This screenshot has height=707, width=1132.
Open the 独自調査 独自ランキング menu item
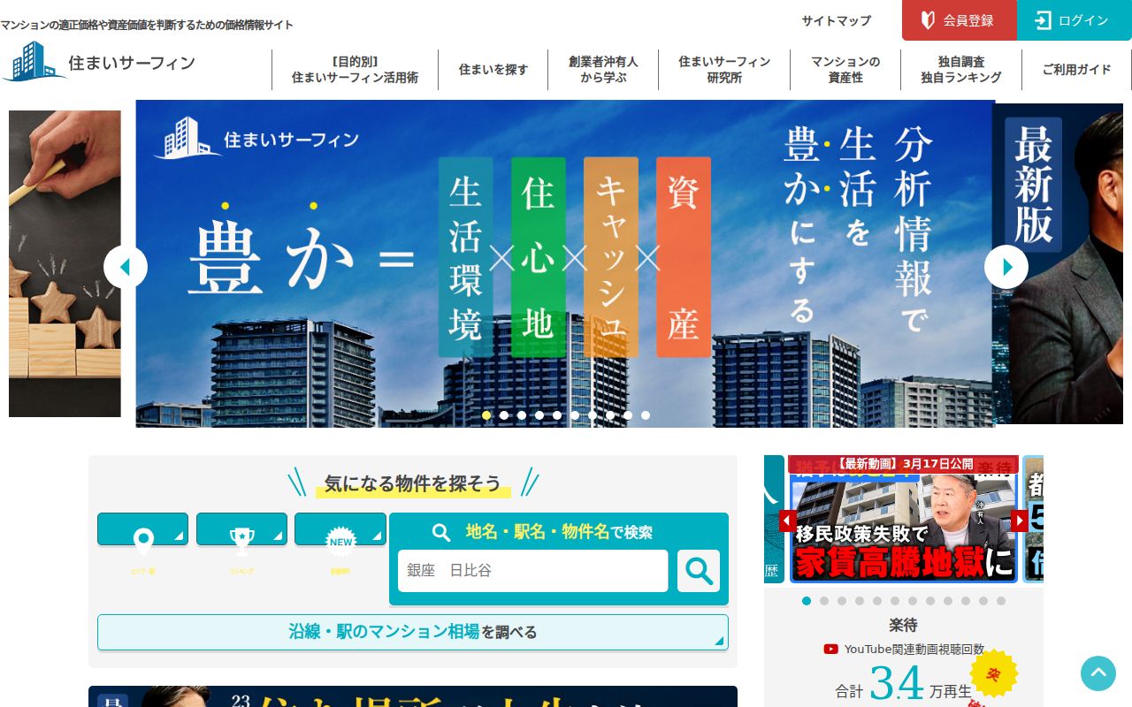(x=961, y=70)
